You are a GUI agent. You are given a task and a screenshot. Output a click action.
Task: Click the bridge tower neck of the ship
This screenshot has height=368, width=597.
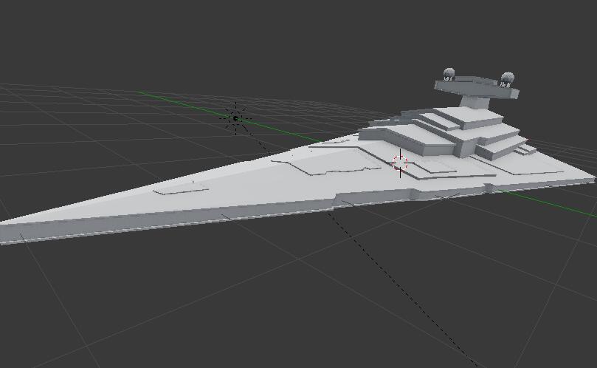click(474, 102)
